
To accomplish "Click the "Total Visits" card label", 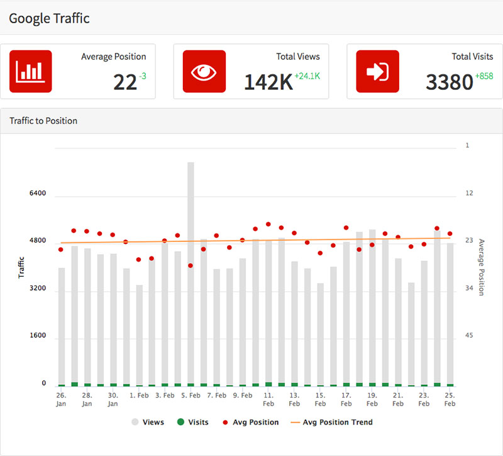I will [473, 57].
